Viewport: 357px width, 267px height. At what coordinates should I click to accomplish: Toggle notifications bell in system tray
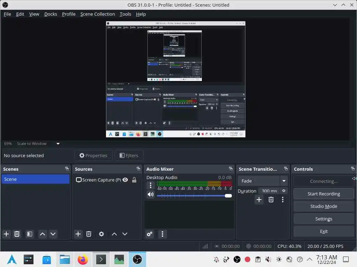216,259
